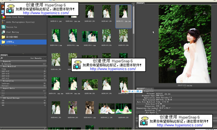Select landscape thumbnail DSCF1376-1.jpg
This screenshot has height=130, width=217.
90,36
